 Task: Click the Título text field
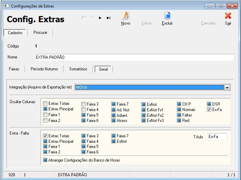(x=217, y=137)
